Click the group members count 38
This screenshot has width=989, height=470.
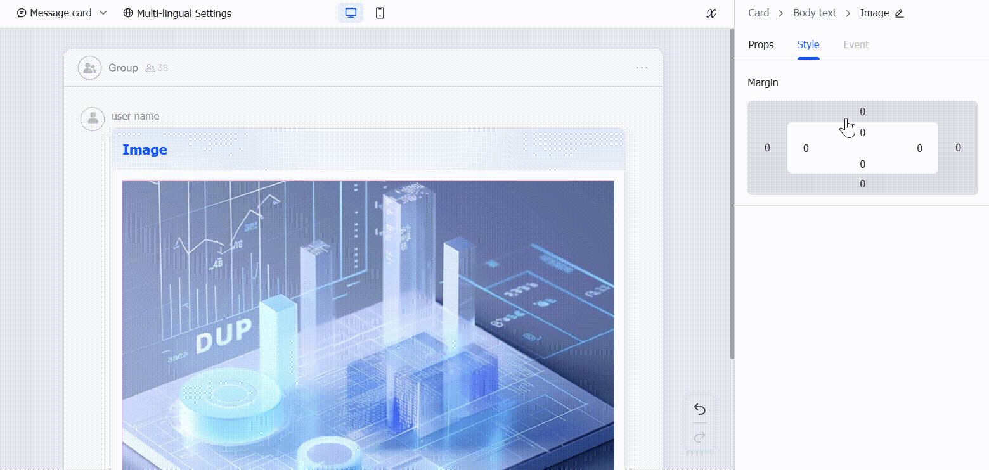click(x=157, y=68)
